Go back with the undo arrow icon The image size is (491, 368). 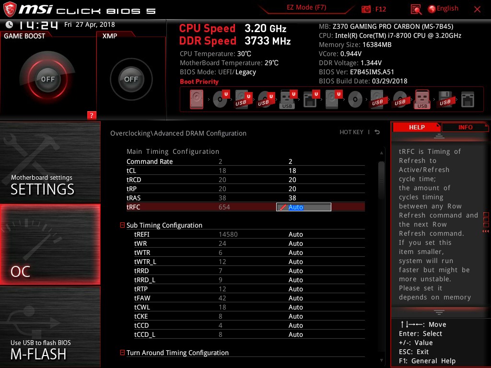(377, 132)
